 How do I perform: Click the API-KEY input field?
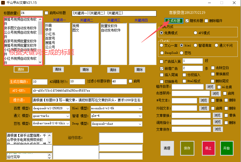(x=87, y=91)
